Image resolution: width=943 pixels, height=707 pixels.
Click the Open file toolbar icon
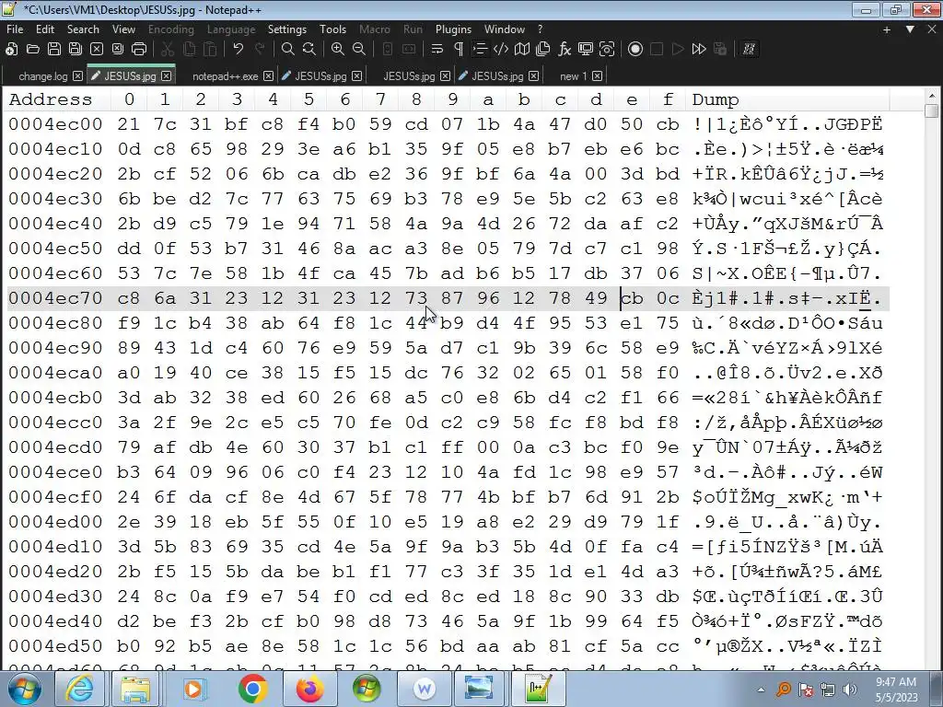(x=32, y=50)
